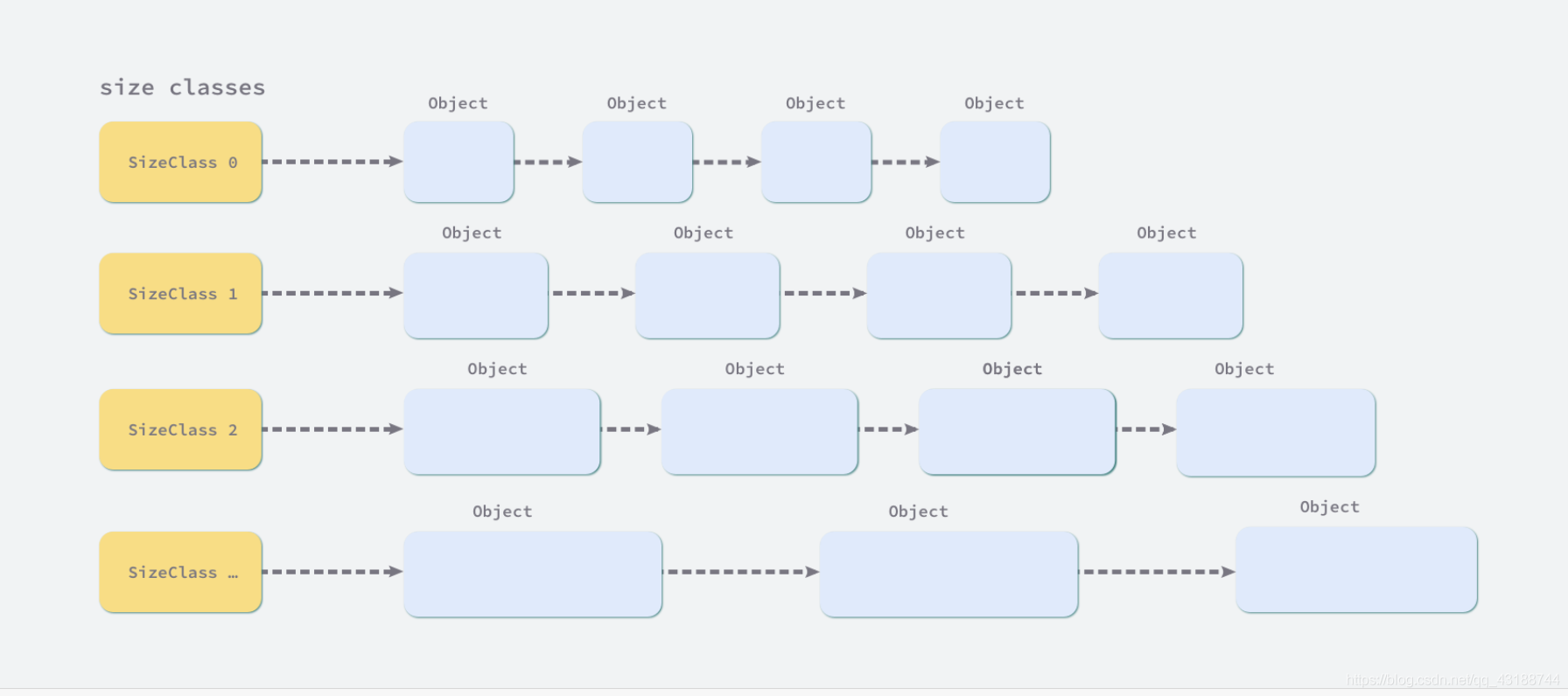Click third Object box in SizeClass 0 row
Image resolution: width=1568 pixels, height=696 pixels.
(816, 163)
